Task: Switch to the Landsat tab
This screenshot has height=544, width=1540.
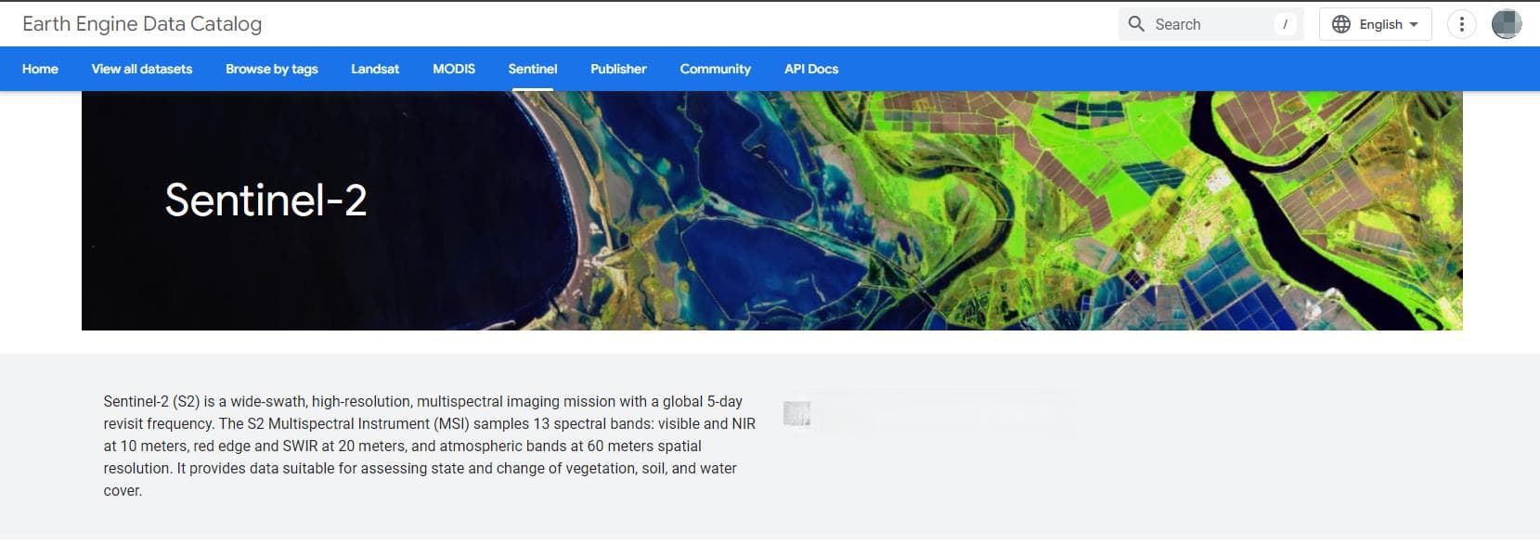Action: (x=375, y=69)
